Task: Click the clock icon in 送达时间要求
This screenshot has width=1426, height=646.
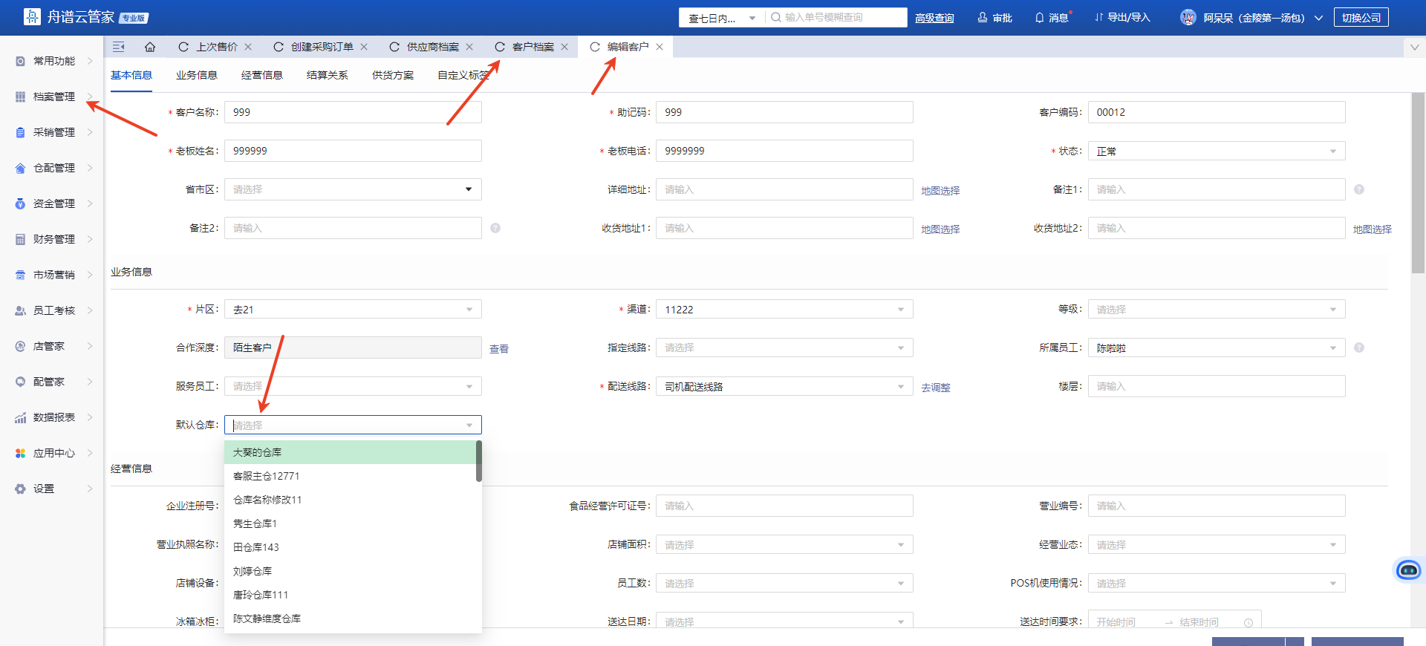Action: pyautogui.click(x=1248, y=622)
